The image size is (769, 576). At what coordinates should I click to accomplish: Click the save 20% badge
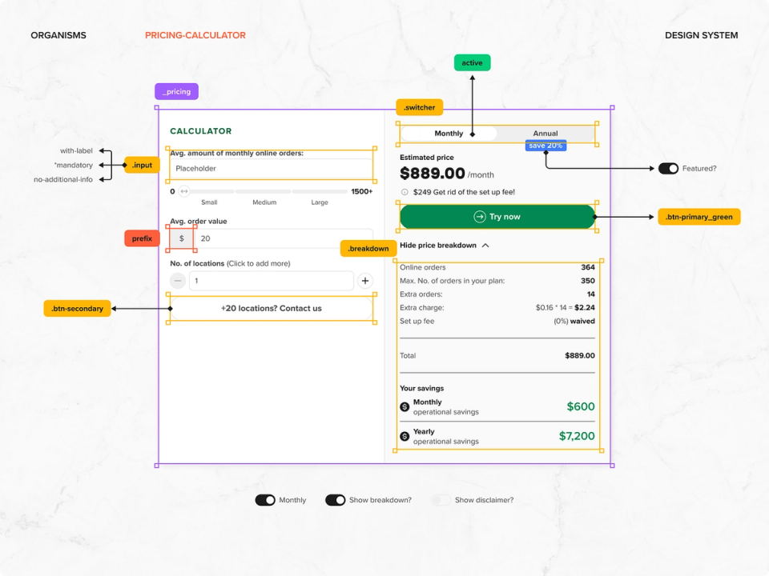point(544,145)
